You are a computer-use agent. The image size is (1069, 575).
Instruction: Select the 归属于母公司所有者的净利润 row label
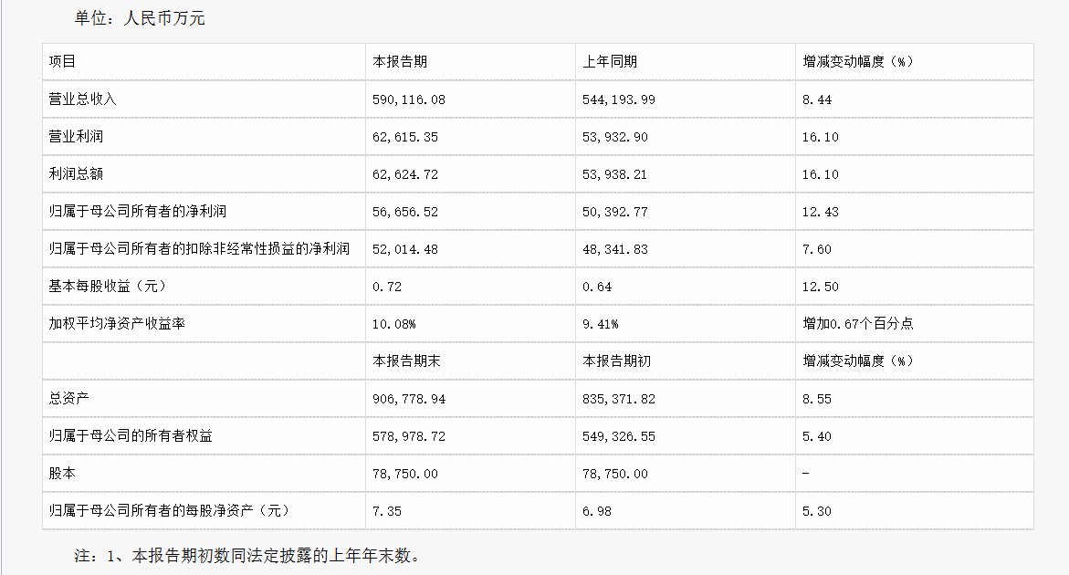[137, 212]
